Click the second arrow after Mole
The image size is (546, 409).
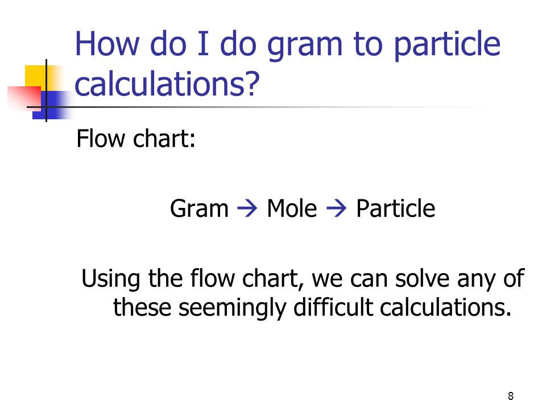336,208
